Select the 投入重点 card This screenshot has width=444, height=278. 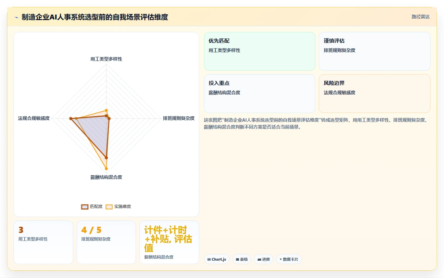(259, 94)
